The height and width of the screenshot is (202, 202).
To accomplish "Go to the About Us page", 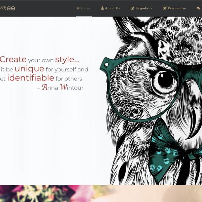I will (112, 8).
